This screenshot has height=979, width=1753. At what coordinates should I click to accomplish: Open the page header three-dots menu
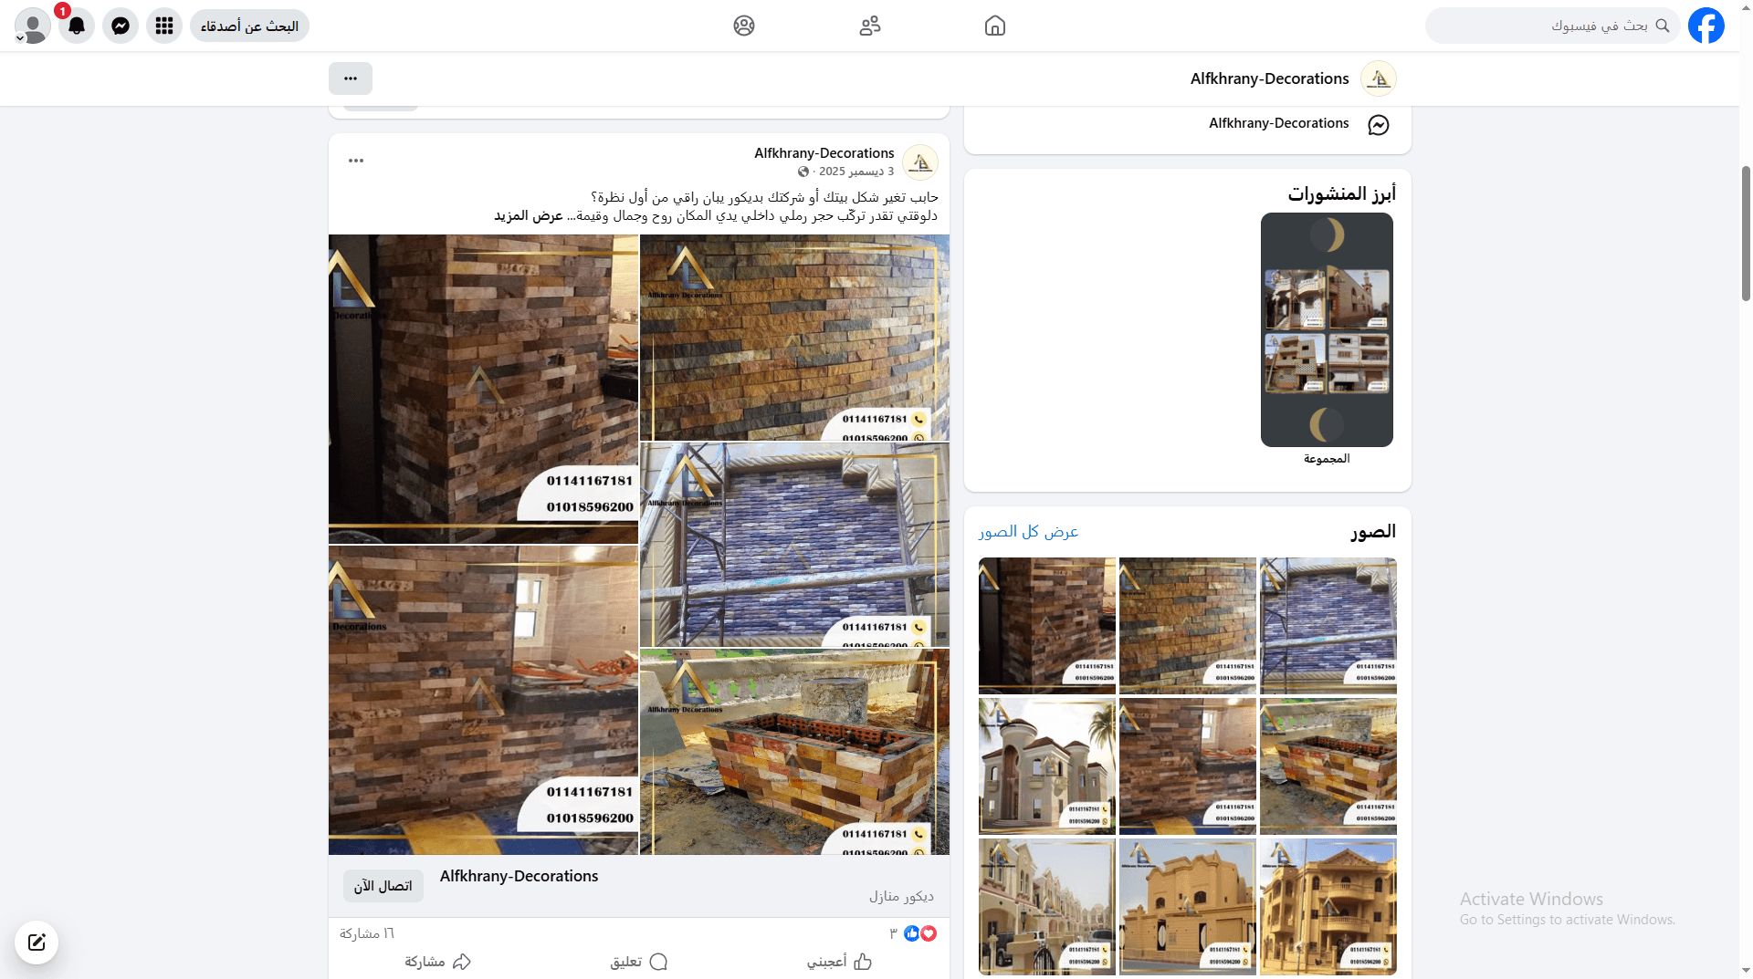click(x=351, y=78)
